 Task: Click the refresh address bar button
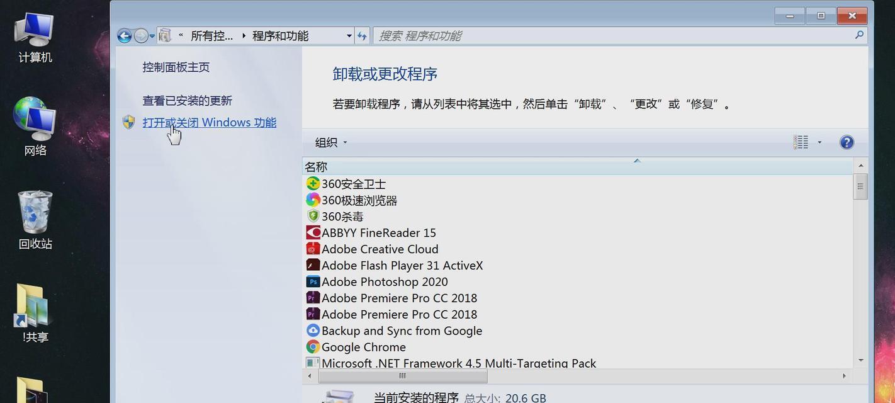click(x=362, y=36)
